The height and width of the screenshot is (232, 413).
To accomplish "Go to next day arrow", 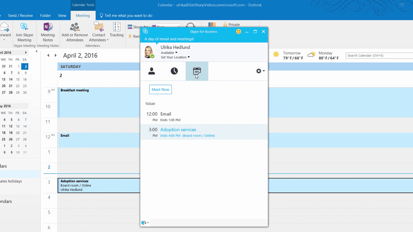I will click(x=55, y=55).
